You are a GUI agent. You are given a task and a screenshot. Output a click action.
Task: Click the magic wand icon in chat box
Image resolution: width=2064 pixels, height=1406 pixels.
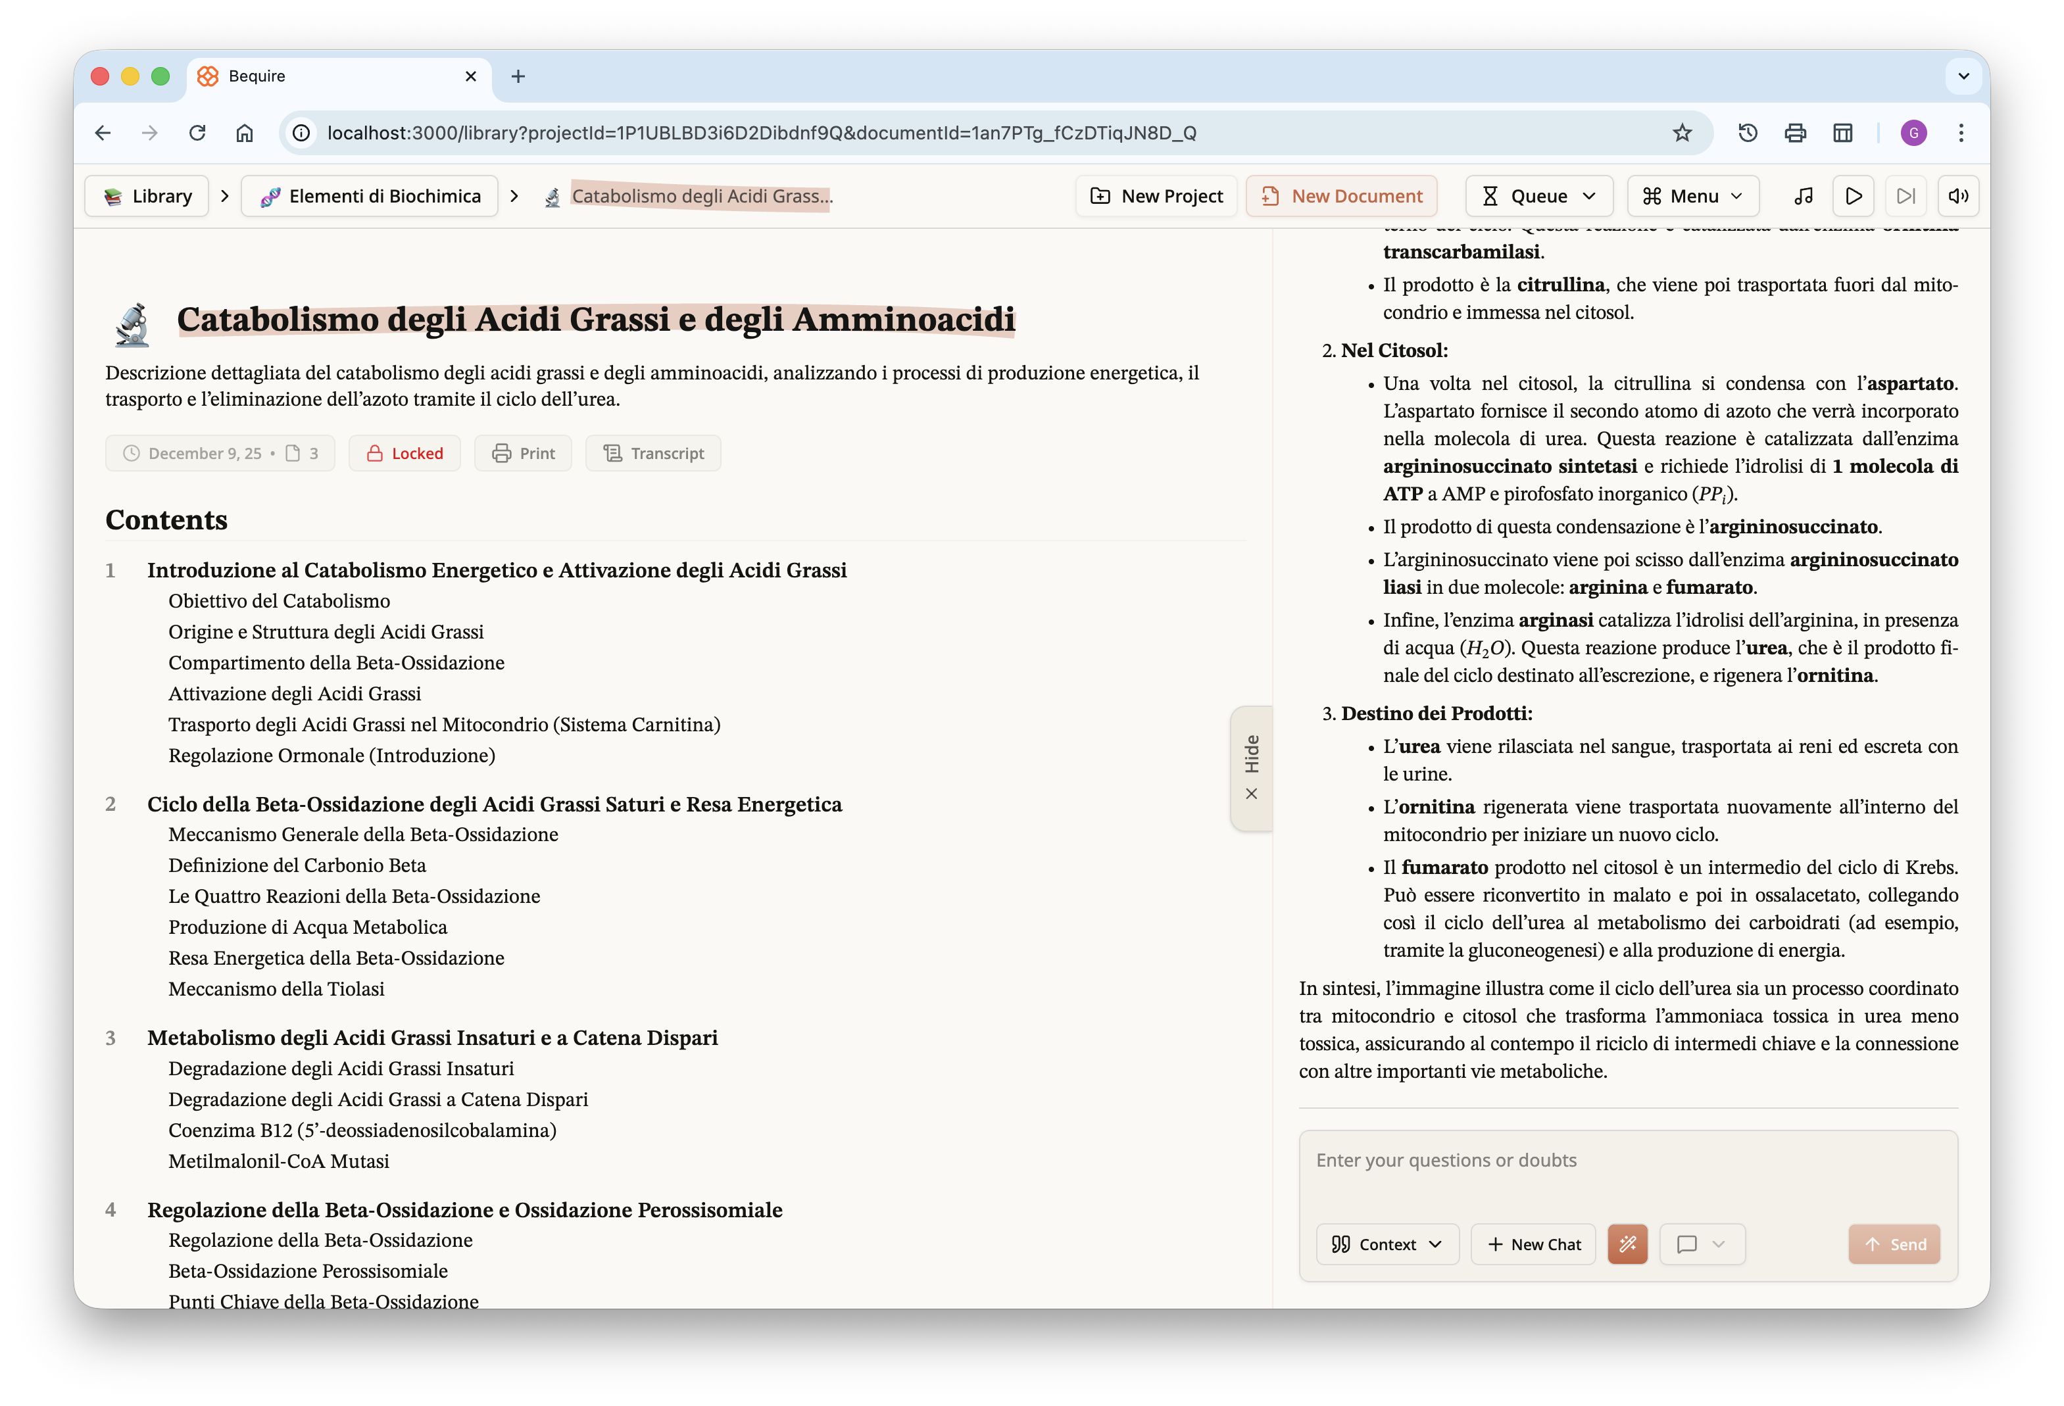1627,1244
